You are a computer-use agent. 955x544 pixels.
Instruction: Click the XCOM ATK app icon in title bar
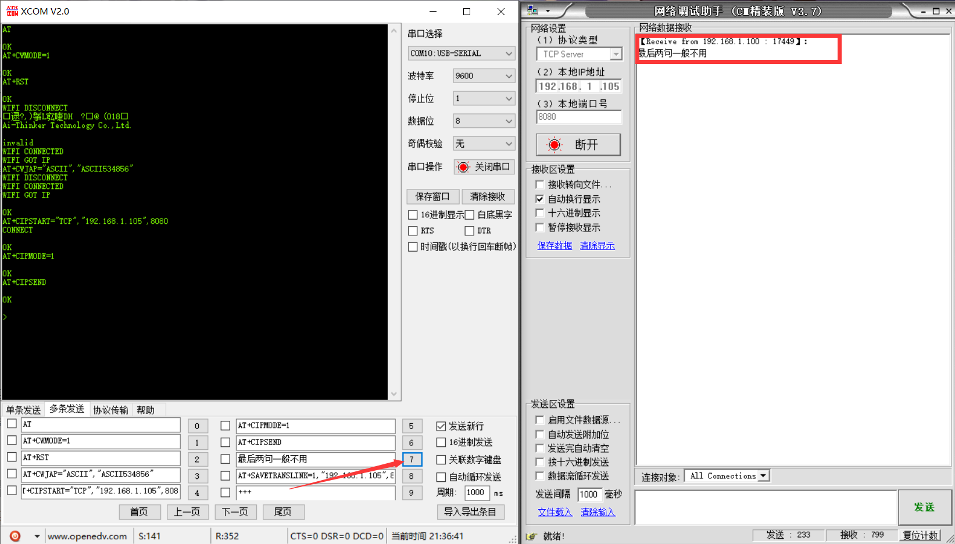tap(12, 11)
